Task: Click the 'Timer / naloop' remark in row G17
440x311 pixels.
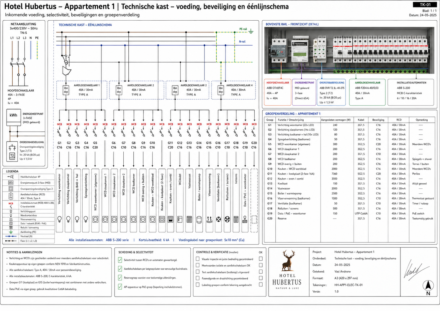Action: [420, 203]
